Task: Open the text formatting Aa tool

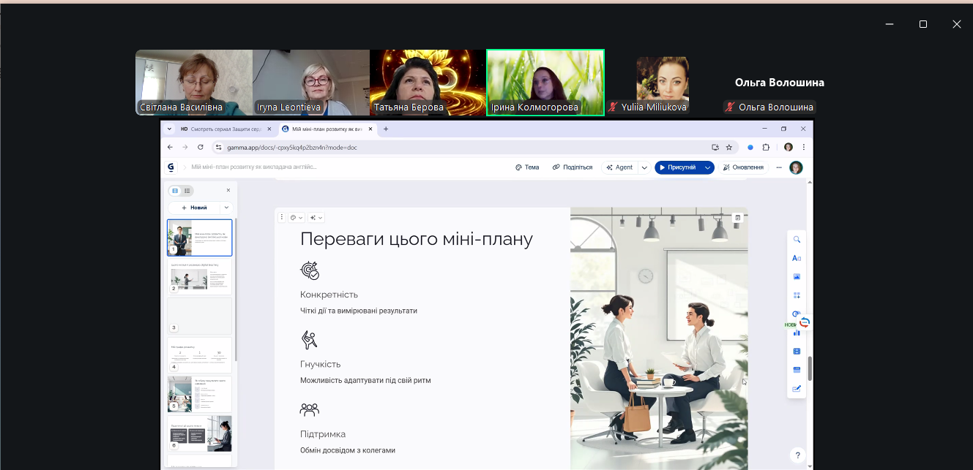Action: [797, 258]
